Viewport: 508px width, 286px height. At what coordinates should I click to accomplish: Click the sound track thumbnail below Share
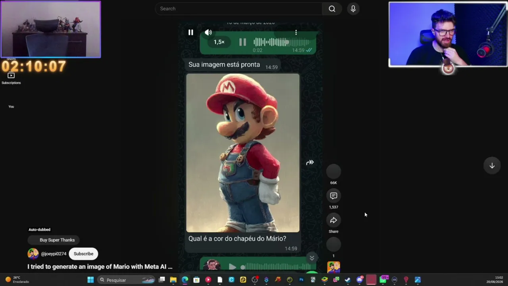coord(333,267)
